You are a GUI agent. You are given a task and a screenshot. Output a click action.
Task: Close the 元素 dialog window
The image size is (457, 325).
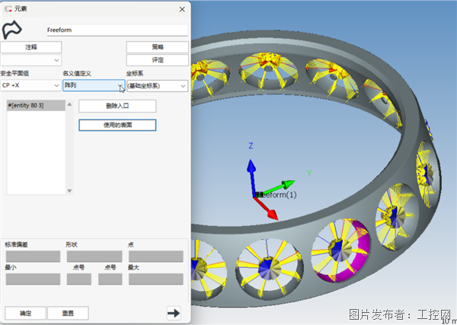point(181,8)
